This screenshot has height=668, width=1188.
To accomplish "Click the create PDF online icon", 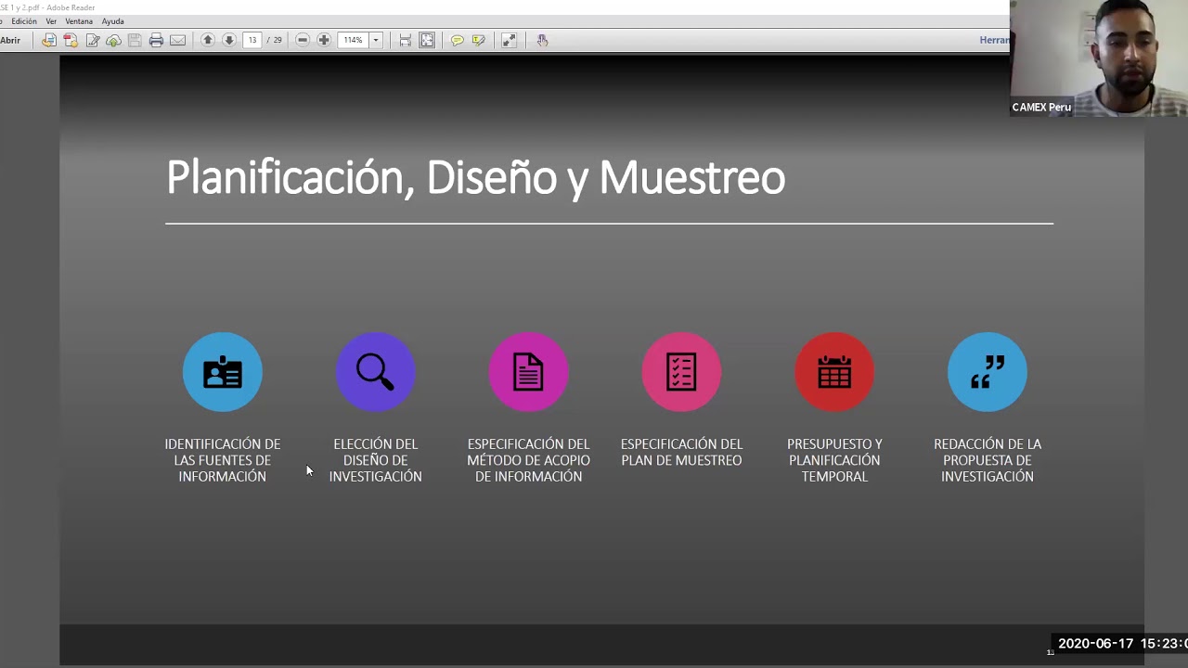I will point(71,40).
